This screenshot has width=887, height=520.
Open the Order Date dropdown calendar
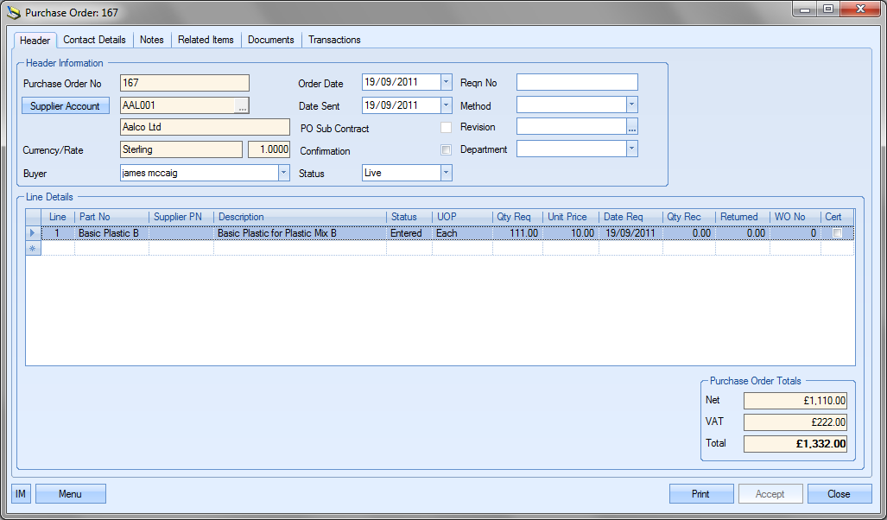(446, 83)
